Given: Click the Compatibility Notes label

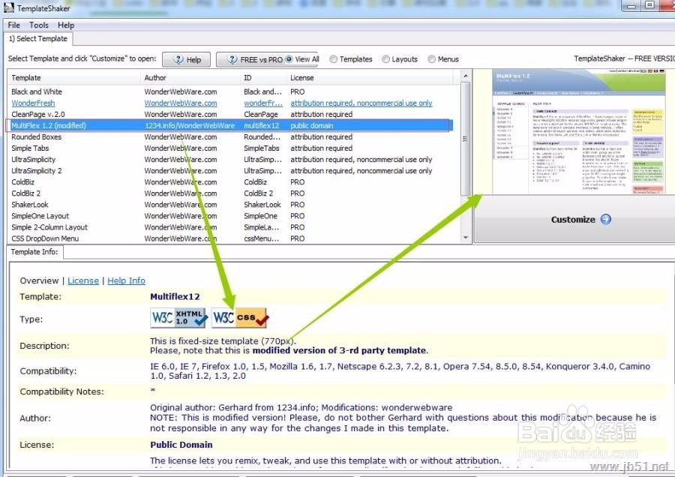Looking at the screenshot, I should [62, 391].
